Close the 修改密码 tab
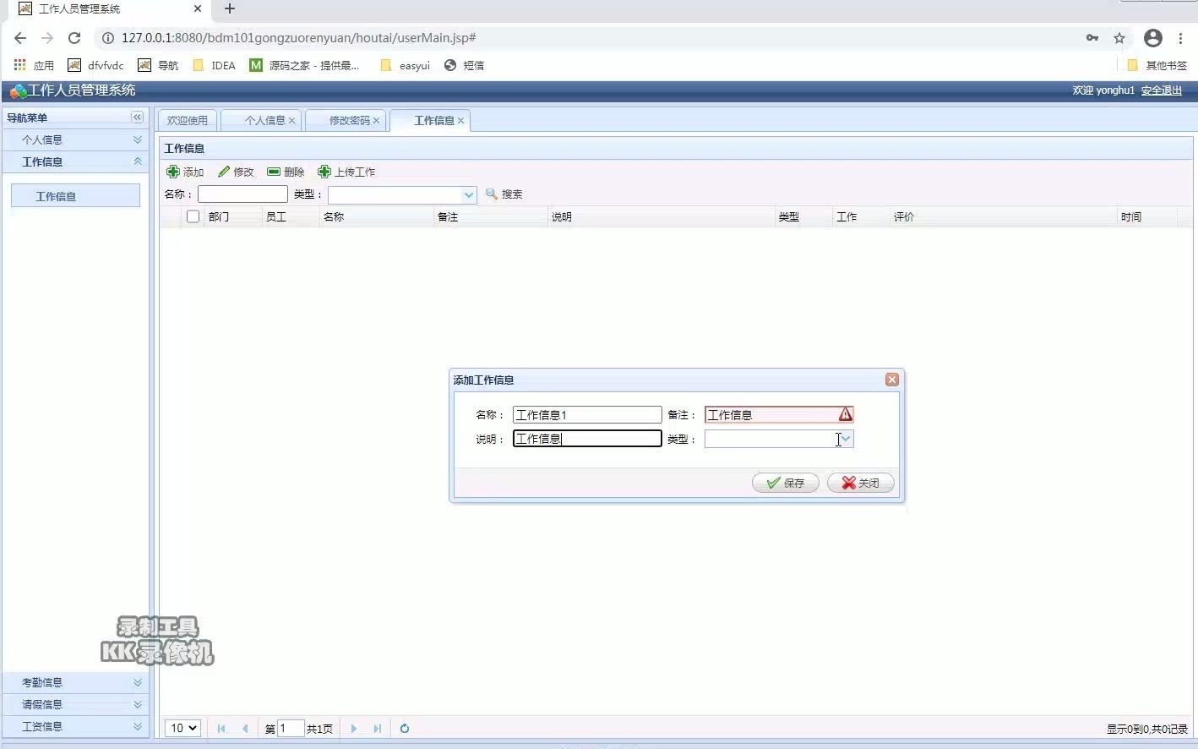The width and height of the screenshot is (1198, 749). 377,121
